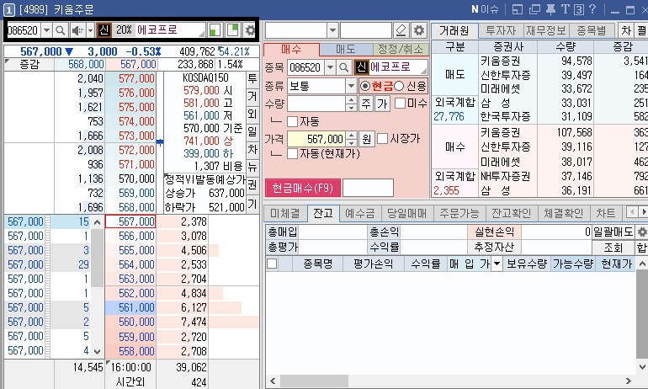Expand 종목 code dropdown in order form
The image size is (648, 389).
pos(330,67)
